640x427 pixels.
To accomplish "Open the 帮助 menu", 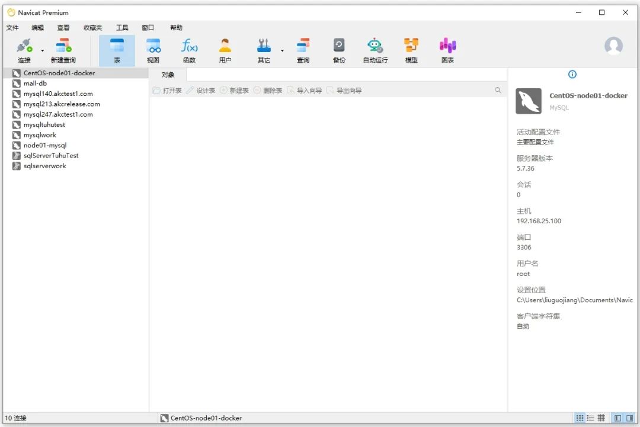I will (176, 27).
